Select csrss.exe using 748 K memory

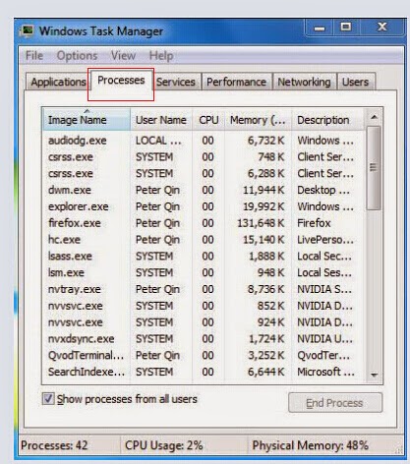(204, 157)
